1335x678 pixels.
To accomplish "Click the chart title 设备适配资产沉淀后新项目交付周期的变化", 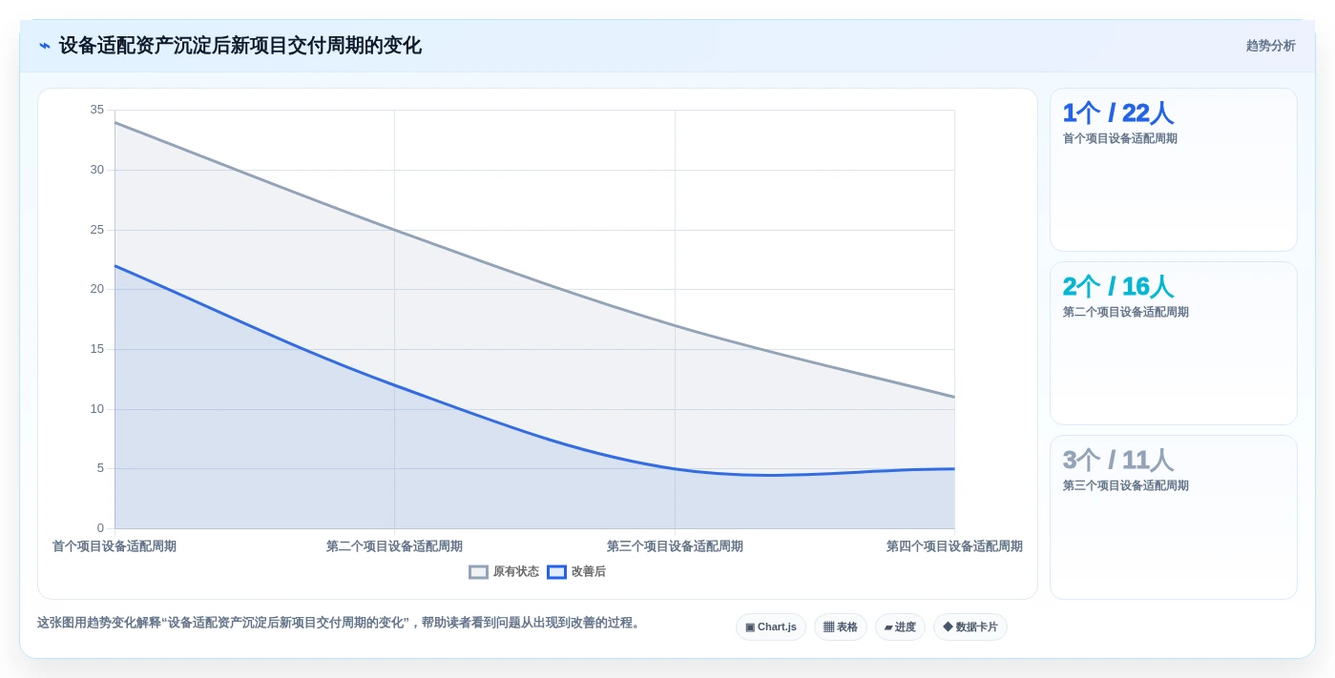I will click(240, 46).
